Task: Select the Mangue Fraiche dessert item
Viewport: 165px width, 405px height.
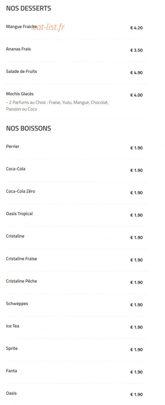Action: [x=21, y=27]
